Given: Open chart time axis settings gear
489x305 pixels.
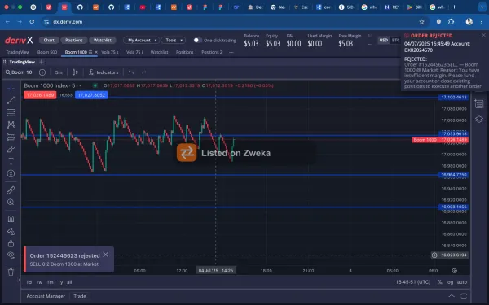Looking at the screenshot, I should click(x=455, y=271).
